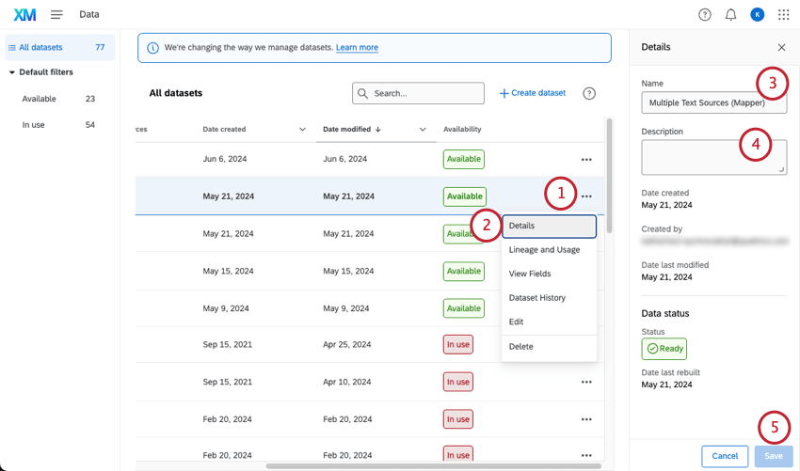This screenshot has width=800, height=471.
Task: Follow the Learn more link
Action: tap(357, 48)
